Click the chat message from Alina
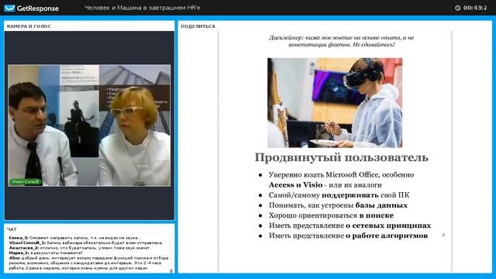Viewport: 496px width, 279px height. click(x=88, y=263)
